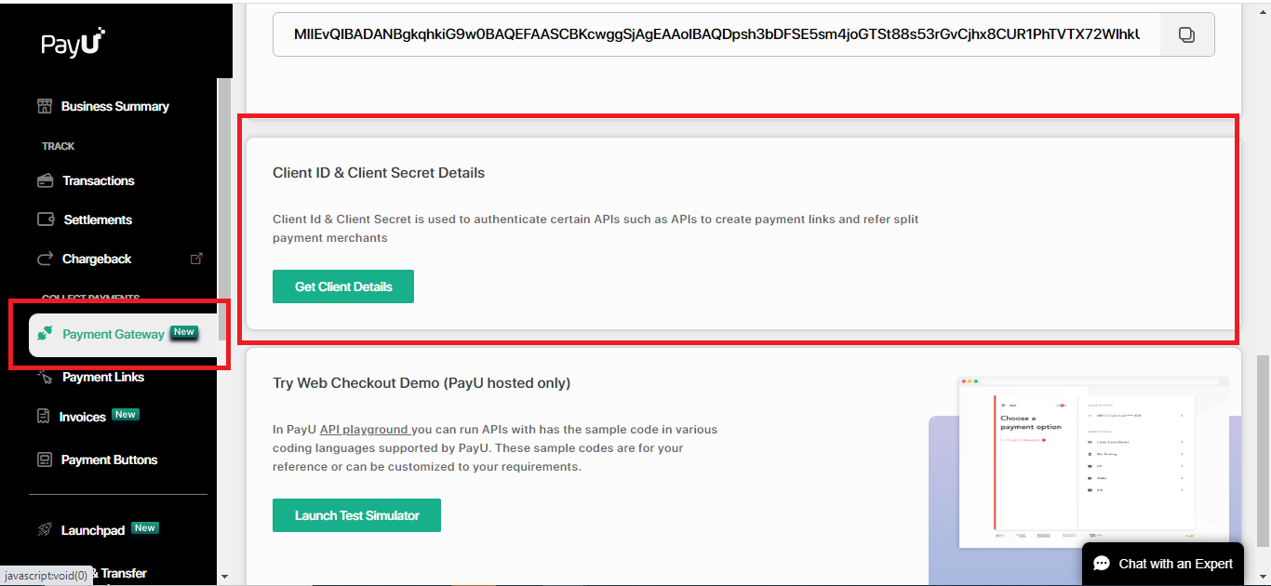Click the Business Summary storefront icon
This screenshot has height=586, width=1271.
pyautogui.click(x=45, y=106)
